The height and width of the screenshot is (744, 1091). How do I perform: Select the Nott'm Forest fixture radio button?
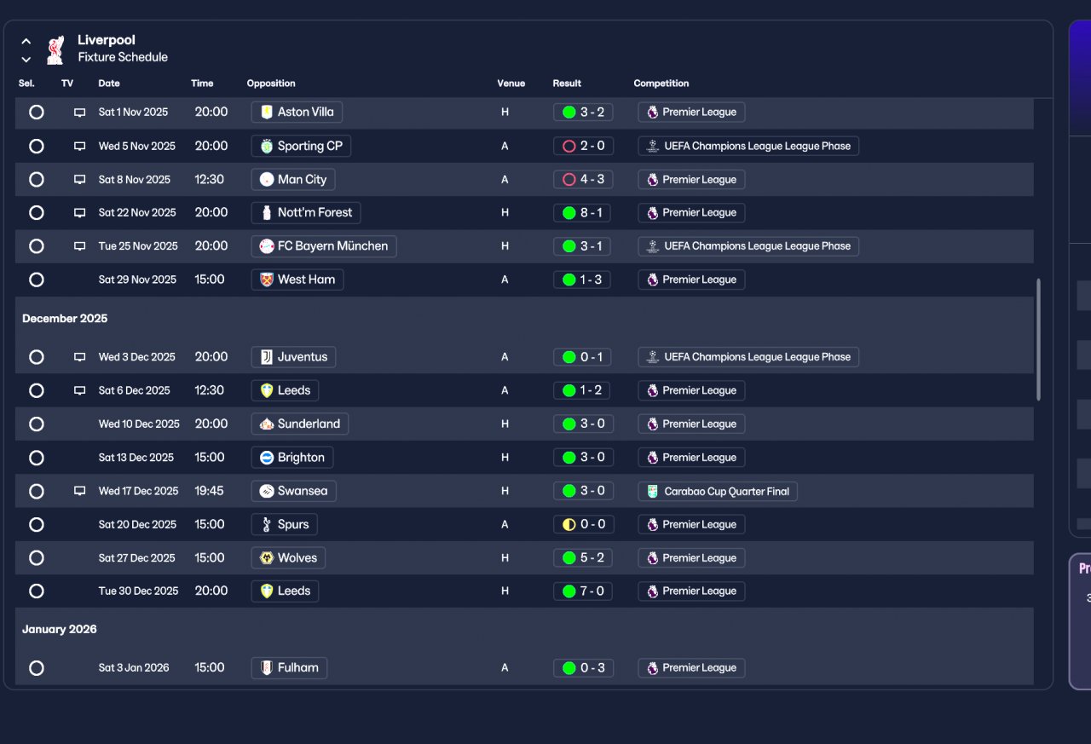tap(37, 212)
